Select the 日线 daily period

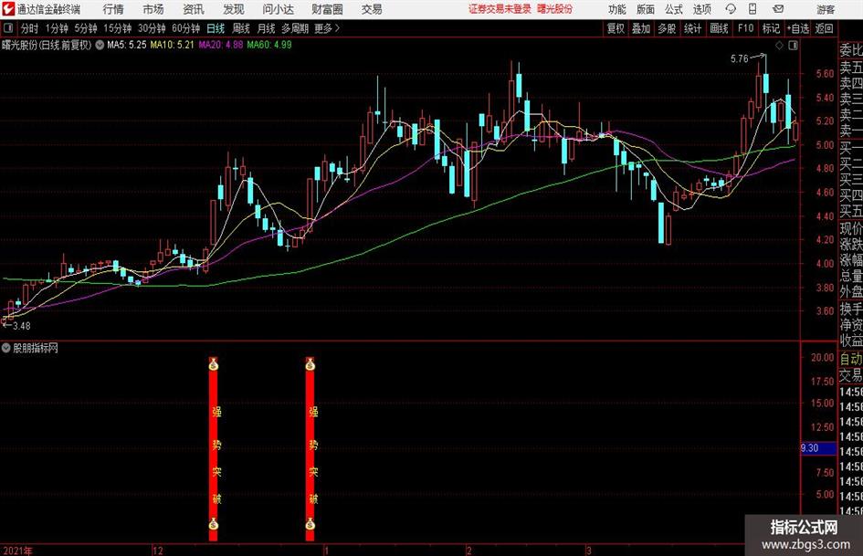coord(216,28)
